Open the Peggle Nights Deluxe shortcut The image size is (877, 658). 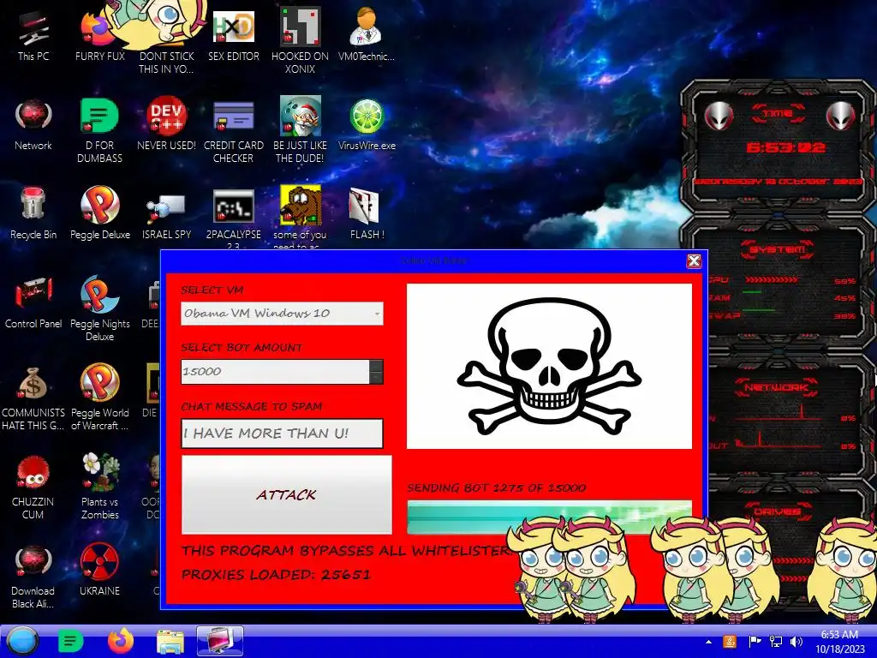tap(99, 308)
